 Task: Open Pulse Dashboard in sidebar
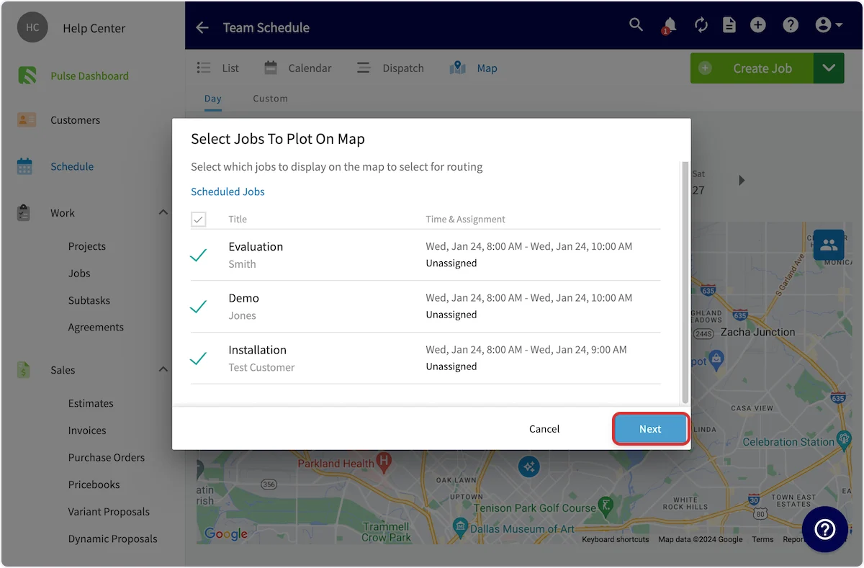(89, 76)
